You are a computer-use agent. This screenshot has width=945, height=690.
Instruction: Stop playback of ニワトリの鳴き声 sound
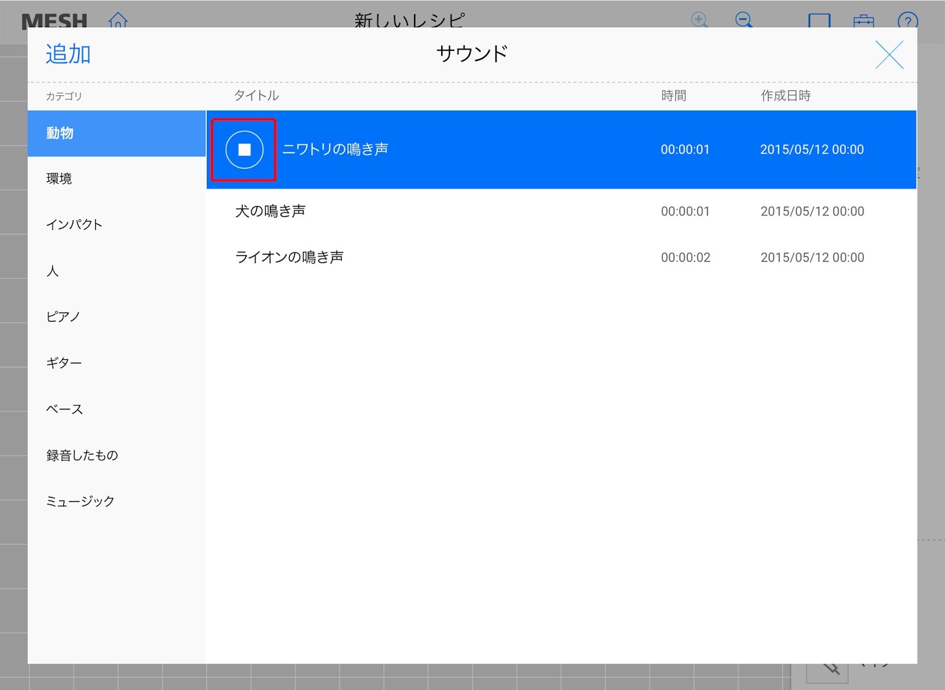click(x=245, y=149)
